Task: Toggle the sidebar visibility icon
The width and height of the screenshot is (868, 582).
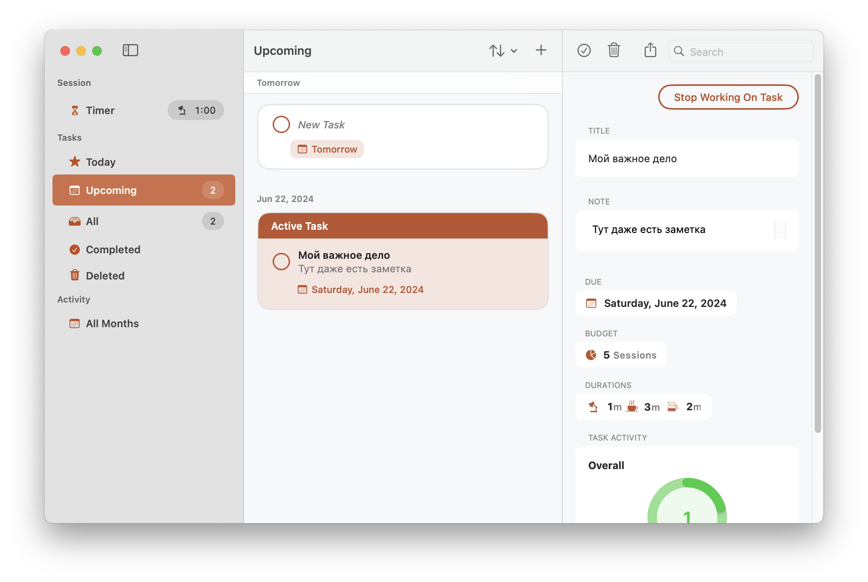Action: [x=130, y=50]
